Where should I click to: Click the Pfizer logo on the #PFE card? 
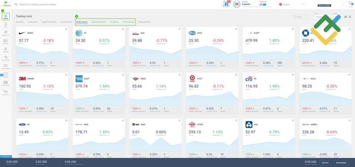[x=192, y=33]
